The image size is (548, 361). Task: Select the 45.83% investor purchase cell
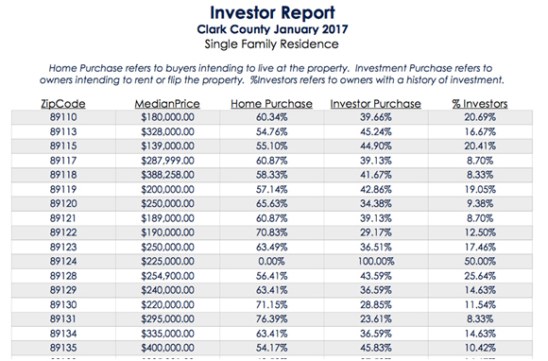point(376,348)
